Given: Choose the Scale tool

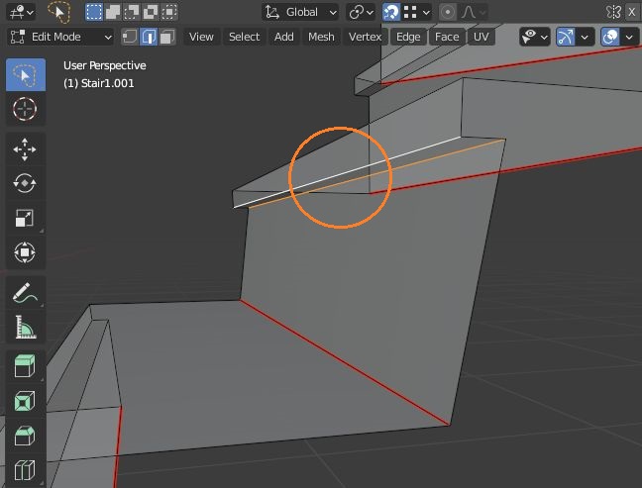Looking at the screenshot, I should 25,218.
